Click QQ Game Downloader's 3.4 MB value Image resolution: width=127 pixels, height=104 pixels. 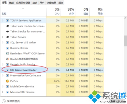(70, 70)
